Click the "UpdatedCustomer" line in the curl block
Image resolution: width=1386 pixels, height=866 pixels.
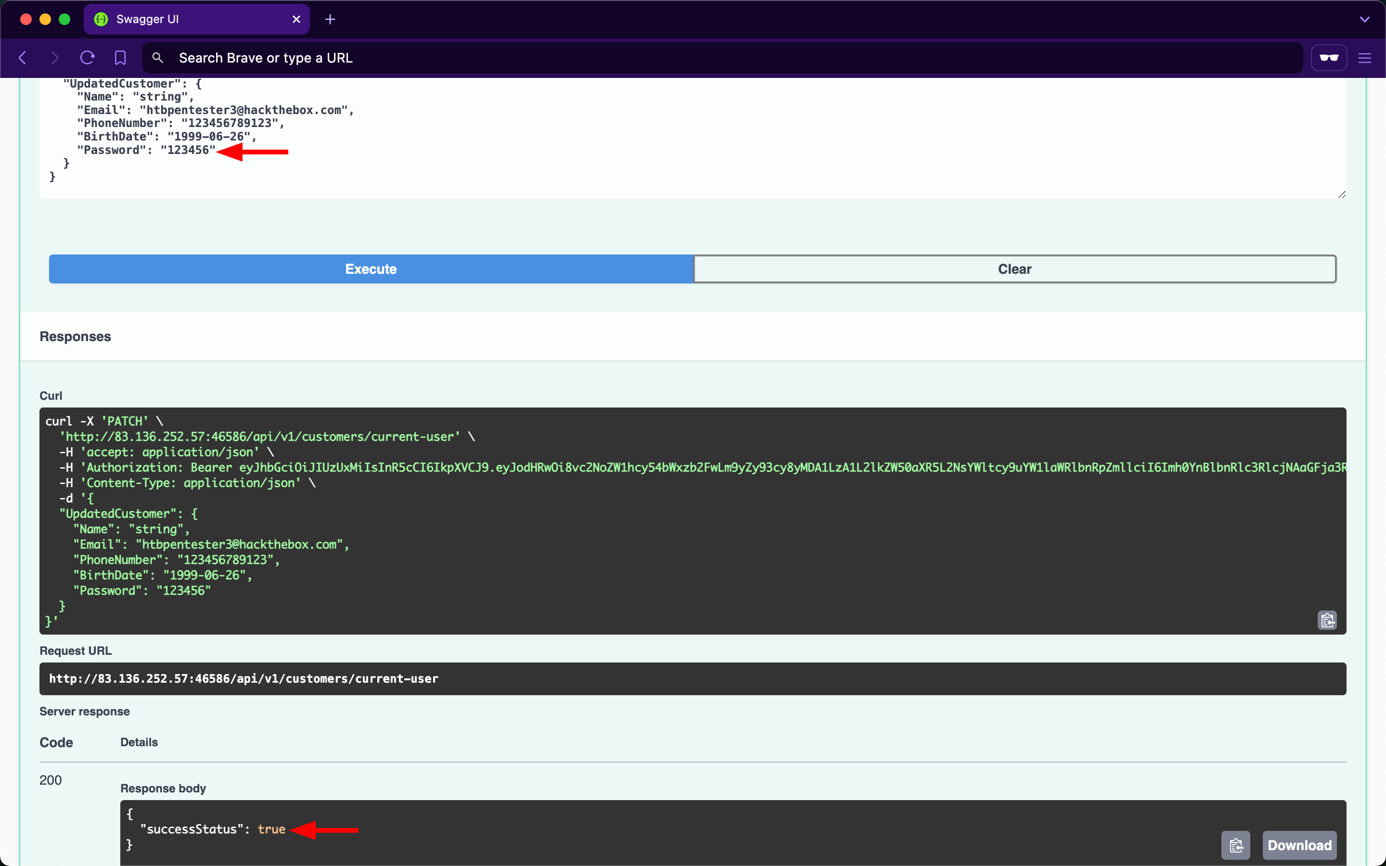pos(129,514)
